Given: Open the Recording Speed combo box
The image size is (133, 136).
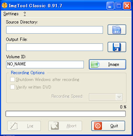Looking at the screenshot, I should pyautogui.click(x=106, y=97).
